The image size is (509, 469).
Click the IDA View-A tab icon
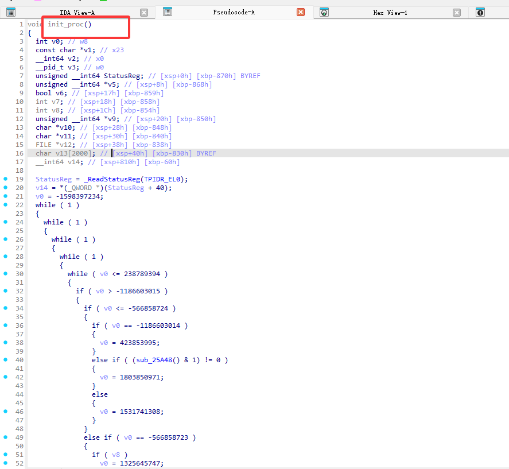tap(11, 13)
